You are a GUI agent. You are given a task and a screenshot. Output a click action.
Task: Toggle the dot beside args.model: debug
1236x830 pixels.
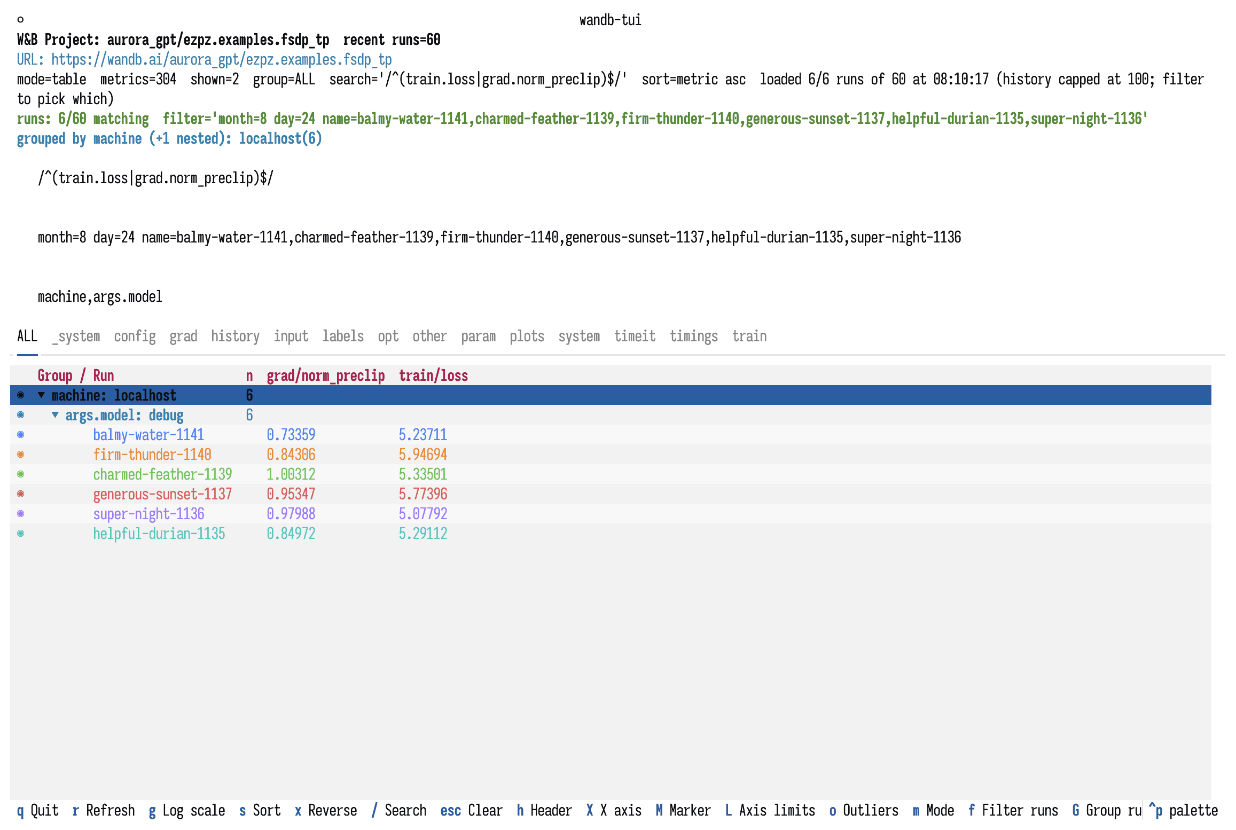(x=21, y=415)
